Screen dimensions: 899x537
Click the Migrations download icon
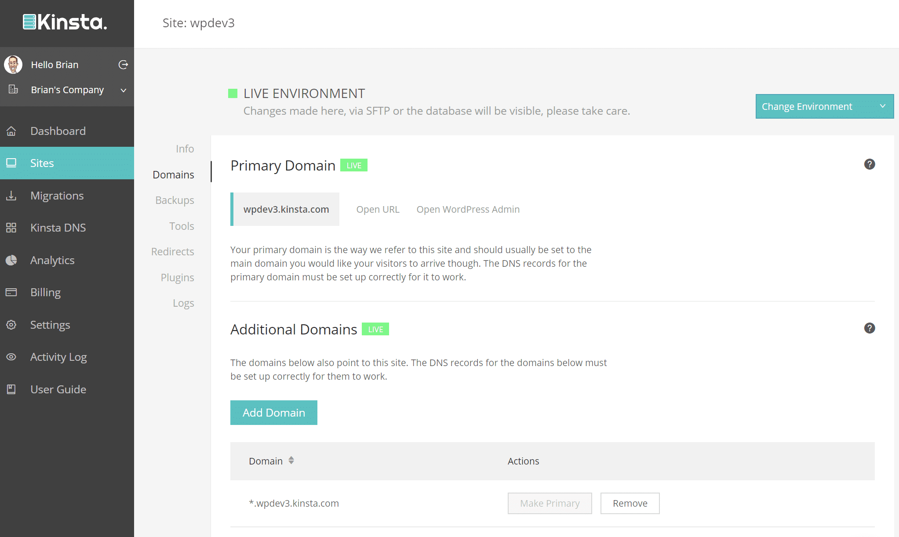click(x=11, y=196)
